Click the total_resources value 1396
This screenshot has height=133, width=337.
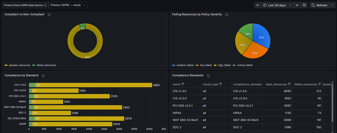(x=287, y=127)
